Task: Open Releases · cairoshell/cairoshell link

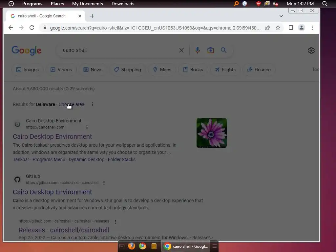Action: 64,230
